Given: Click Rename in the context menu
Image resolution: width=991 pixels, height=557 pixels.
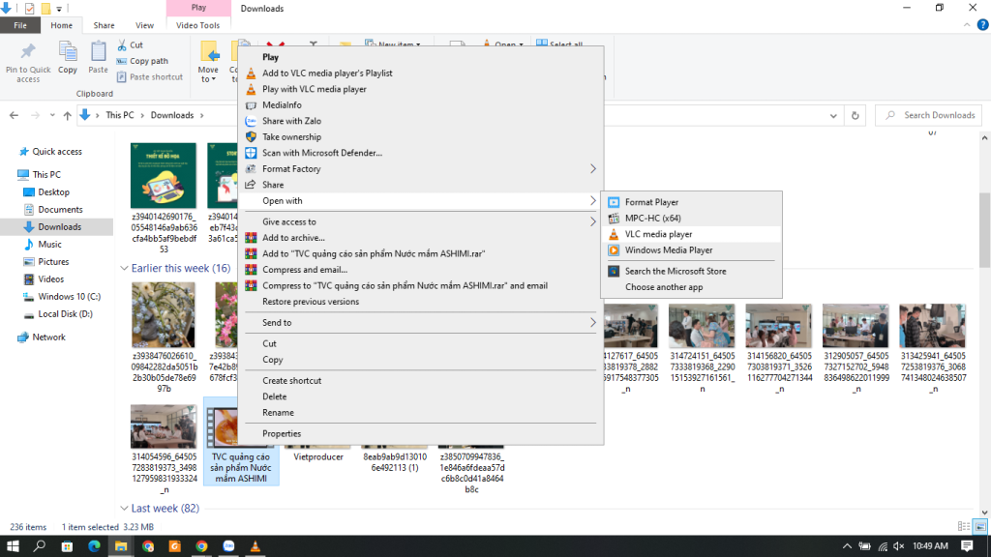Looking at the screenshot, I should pos(278,413).
